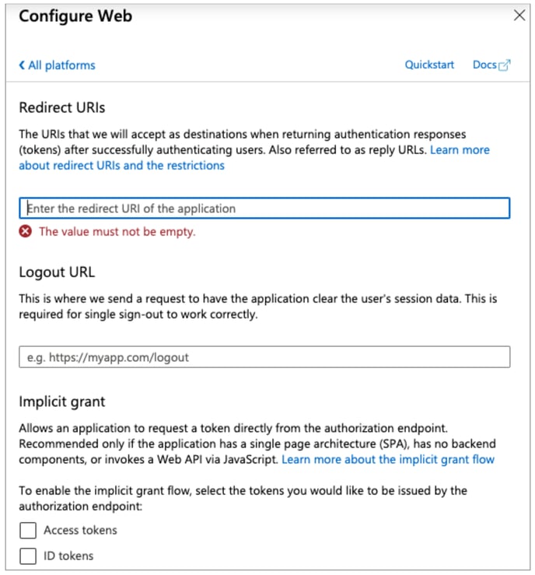
Task: Open Learn more about implicit grant flow
Action: point(388,460)
